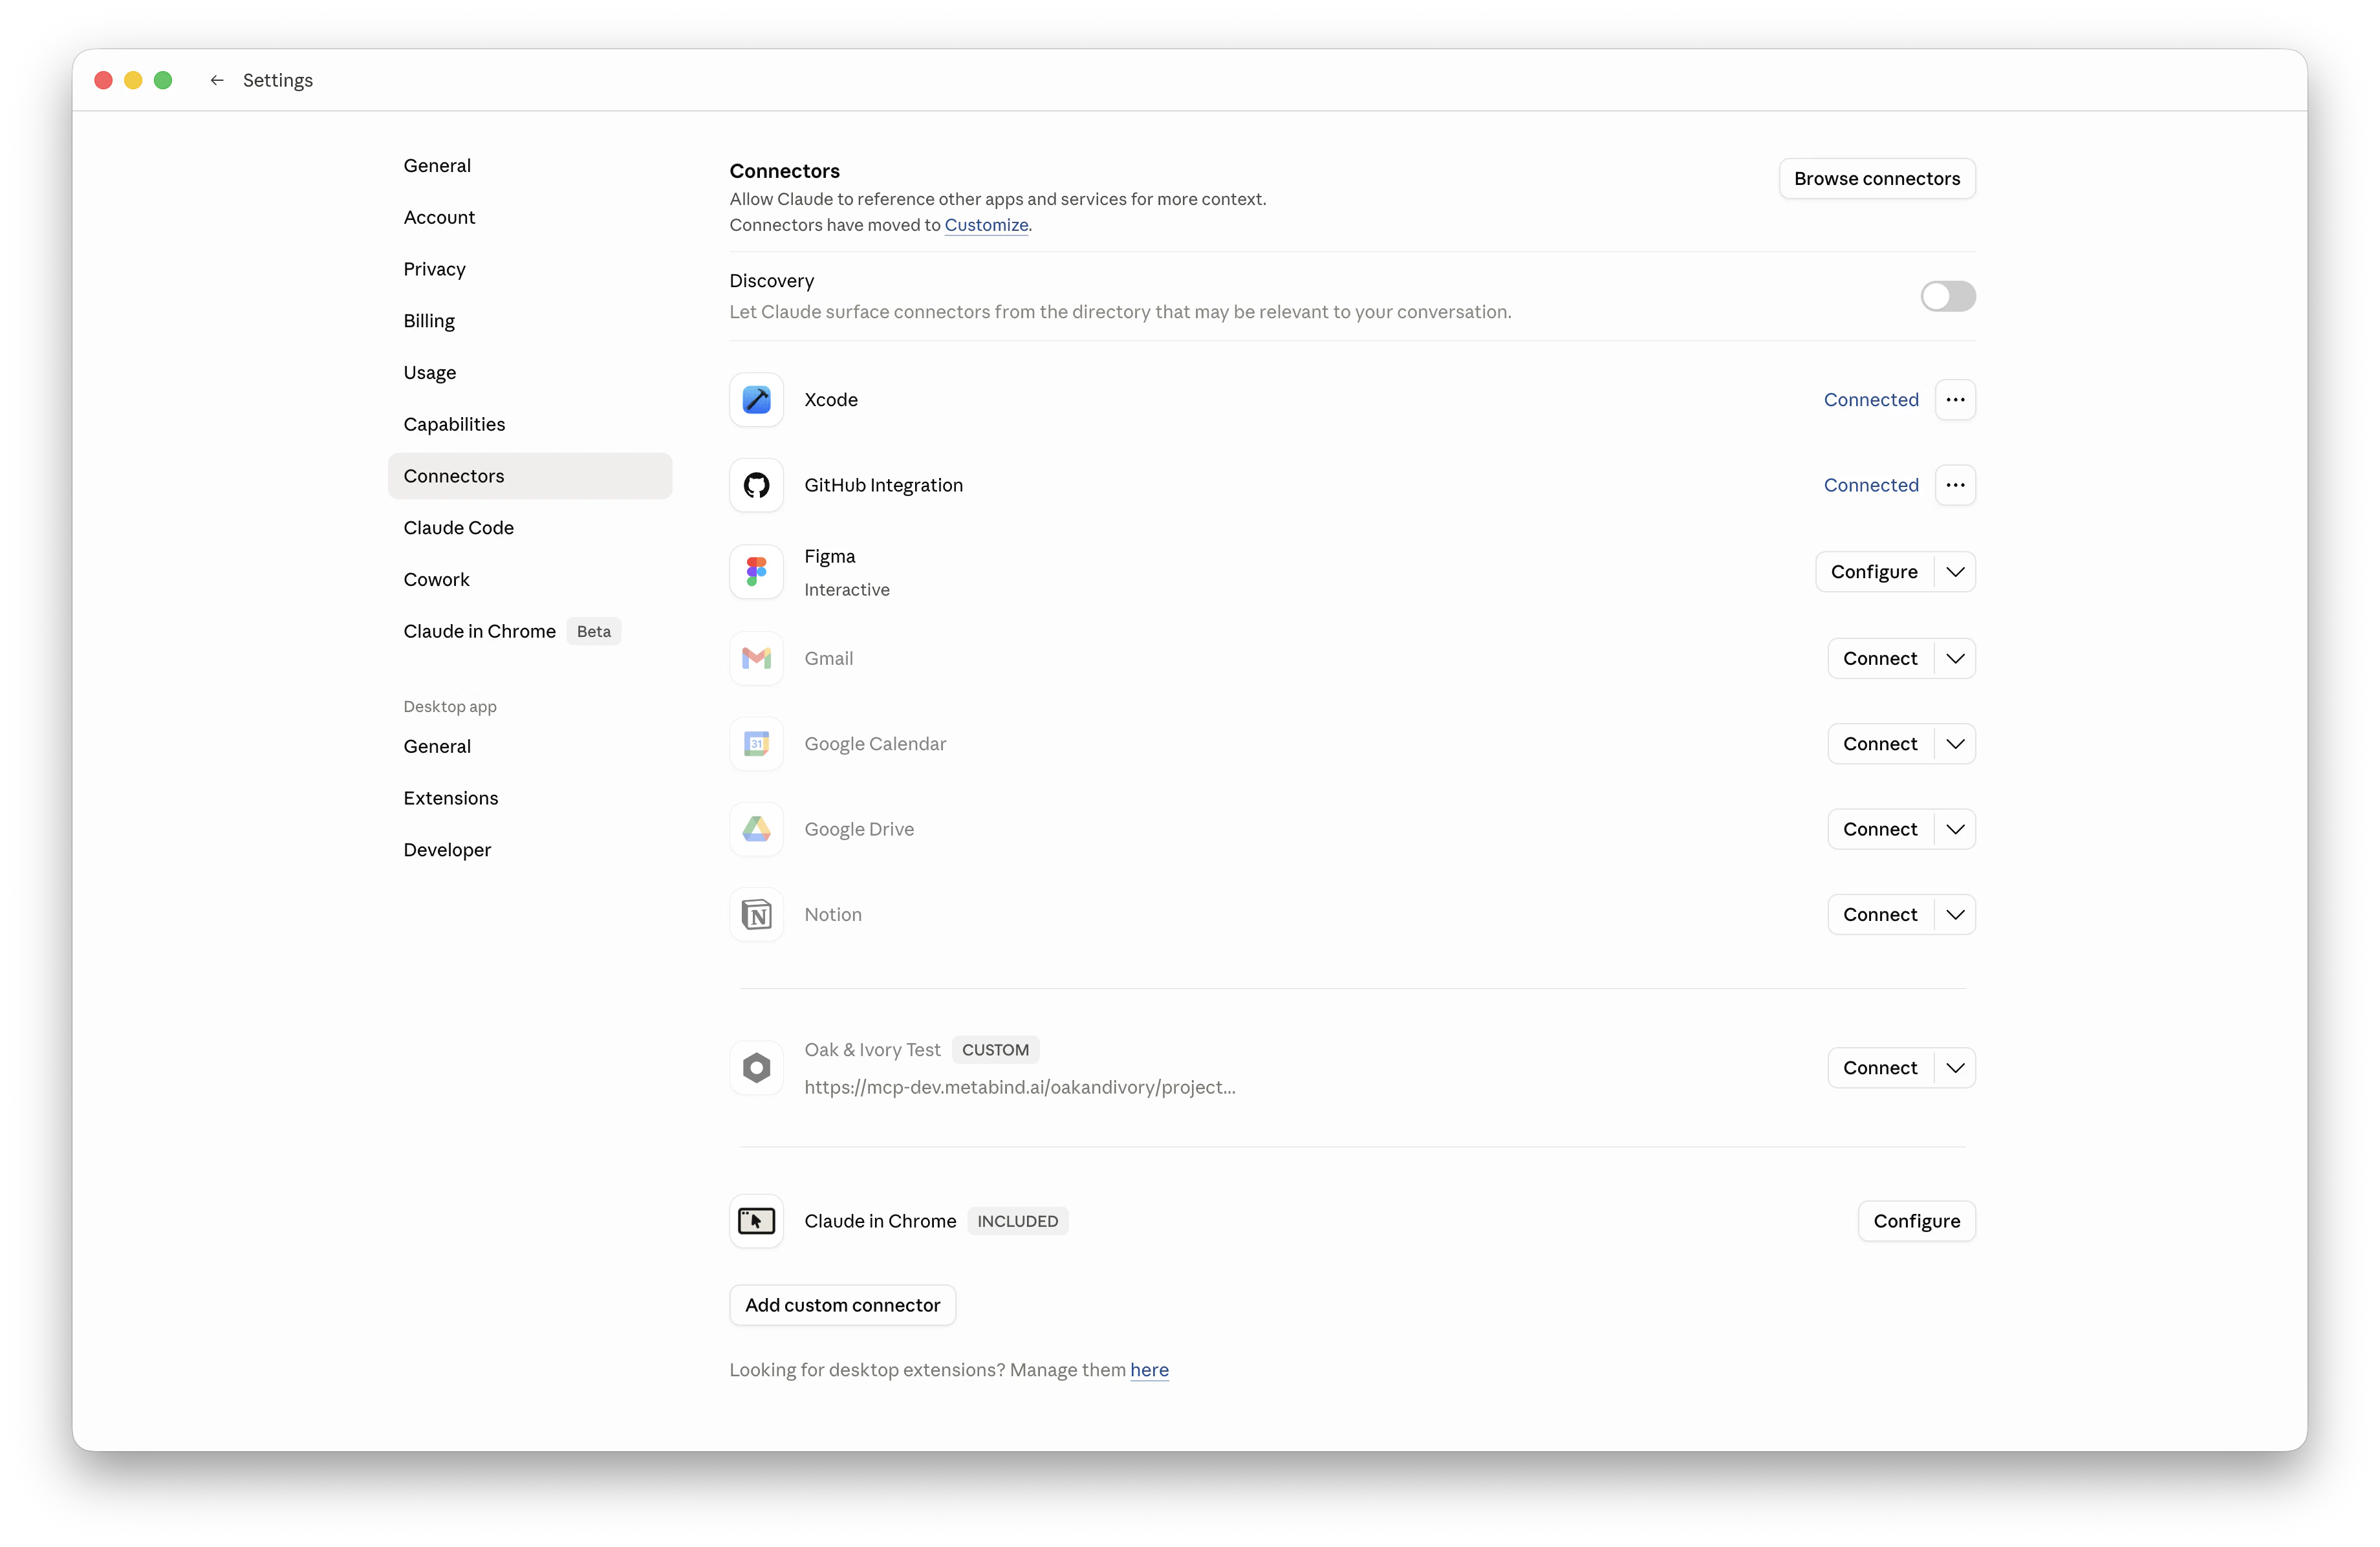Image resolution: width=2380 pixels, height=1547 pixels.
Task: Click the Interactive label under Figma
Action: 847,590
